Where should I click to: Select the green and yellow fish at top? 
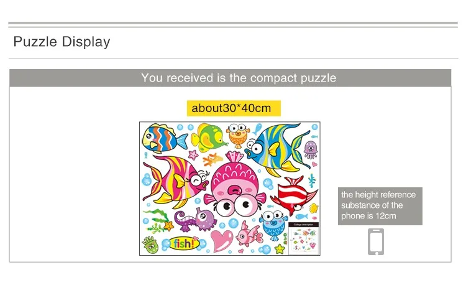208,137
